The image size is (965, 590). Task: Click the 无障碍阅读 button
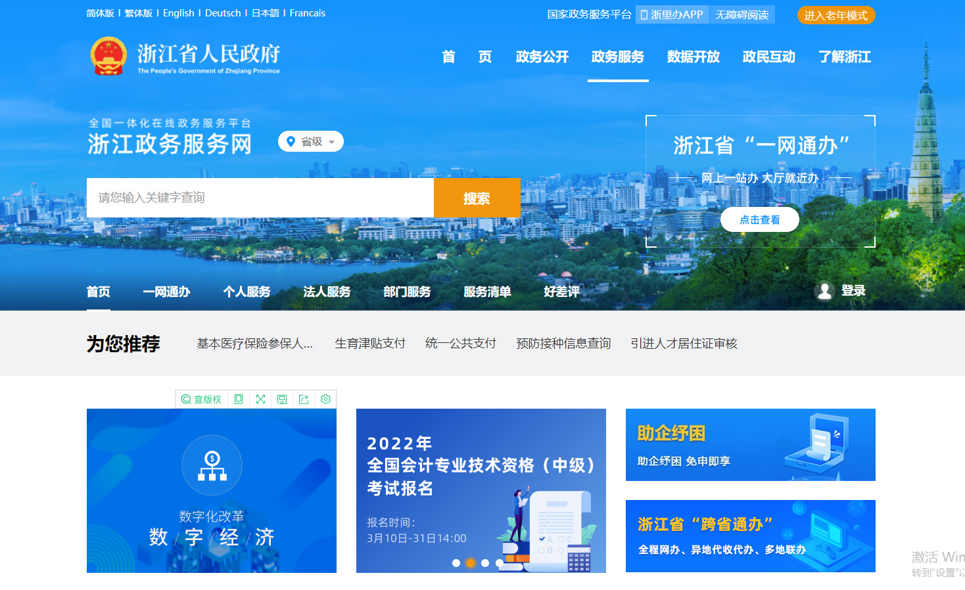pos(742,14)
